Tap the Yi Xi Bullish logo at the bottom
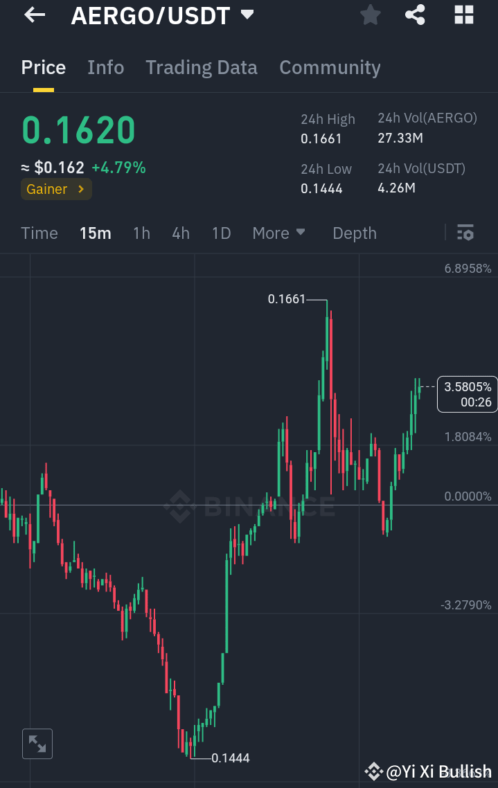 pyautogui.click(x=374, y=771)
